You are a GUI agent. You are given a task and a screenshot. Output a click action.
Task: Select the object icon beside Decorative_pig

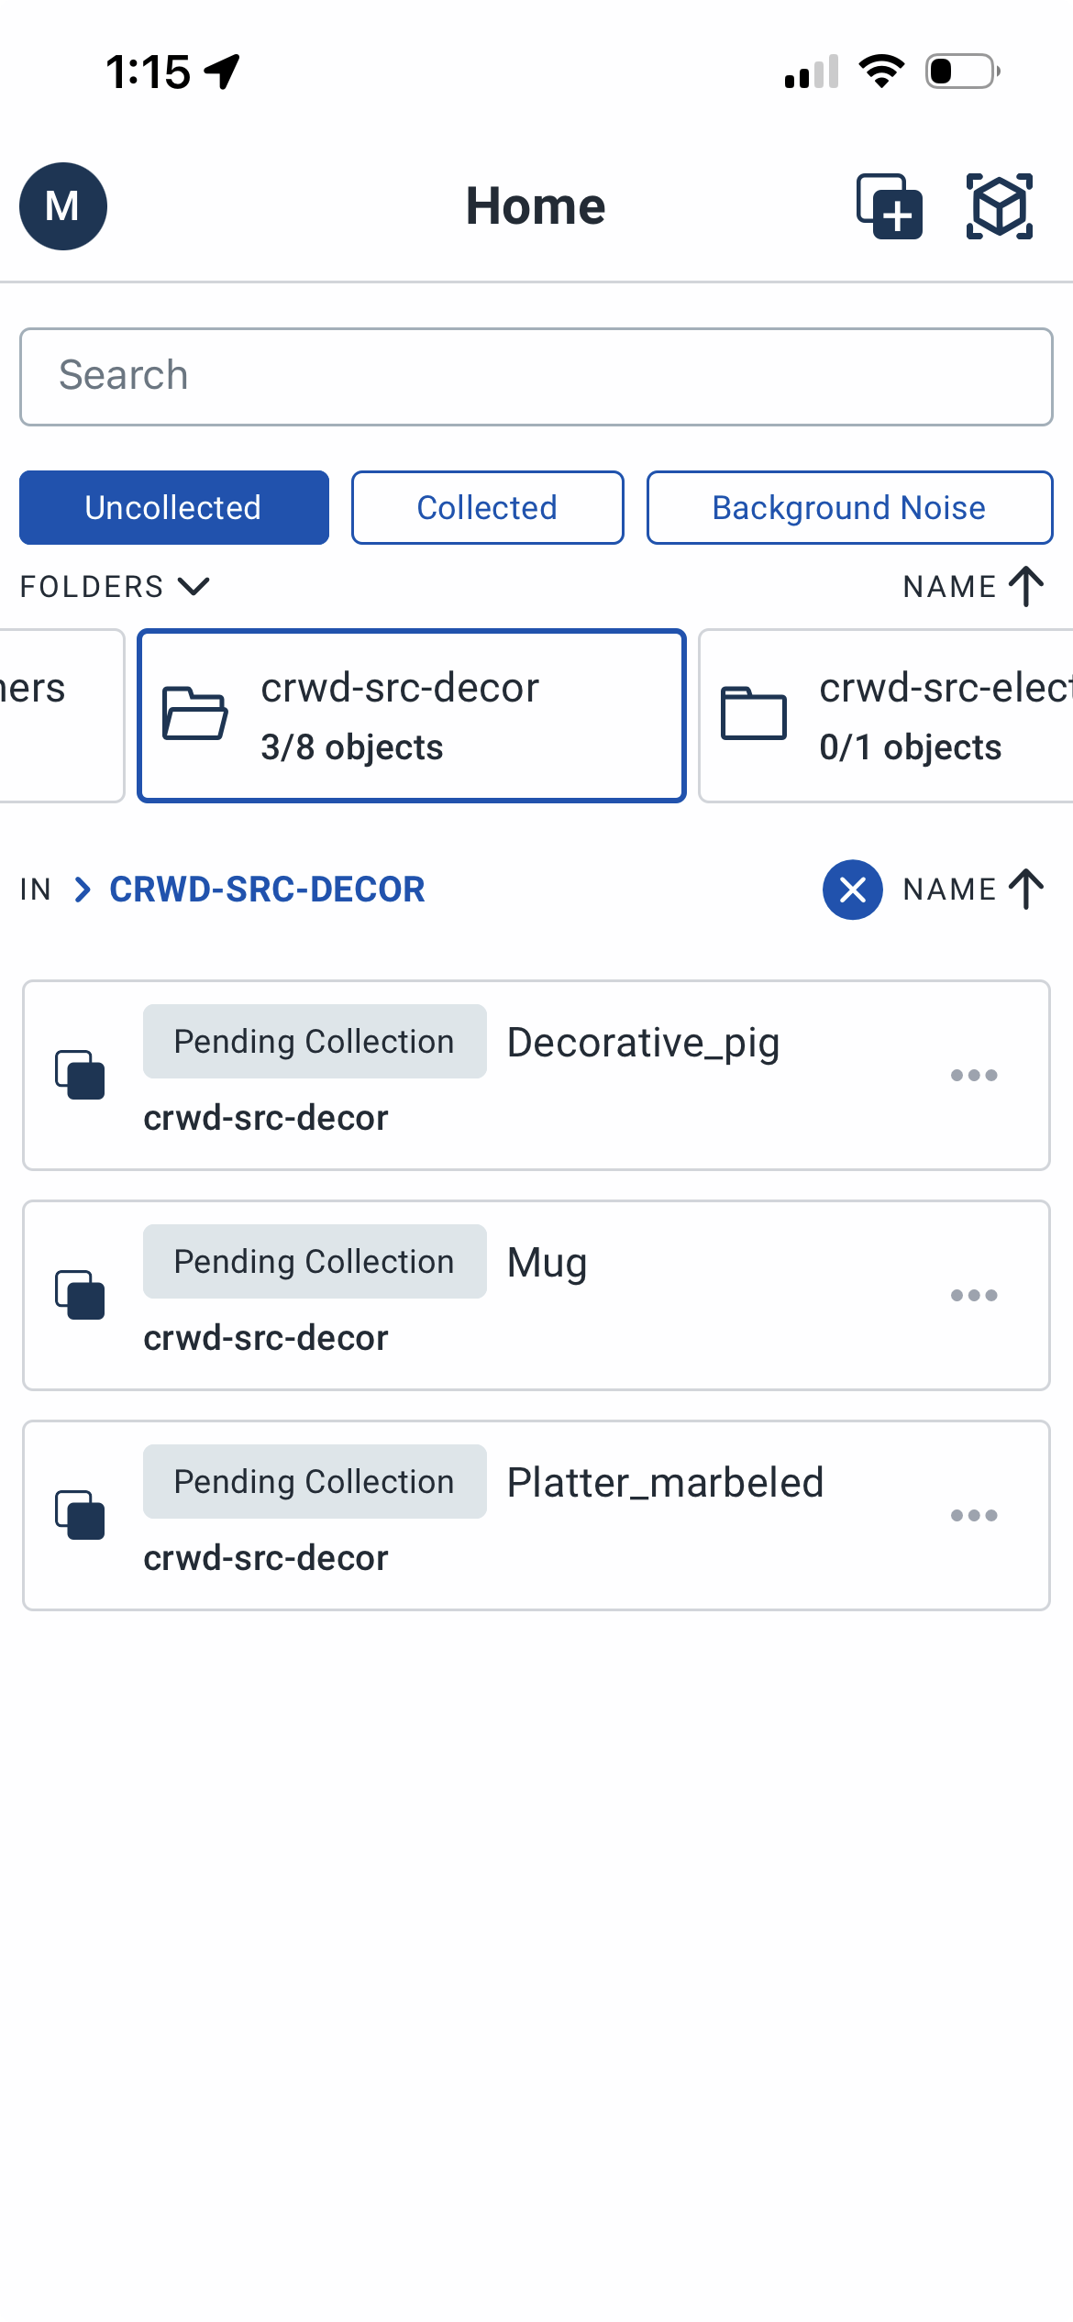[81, 1075]
